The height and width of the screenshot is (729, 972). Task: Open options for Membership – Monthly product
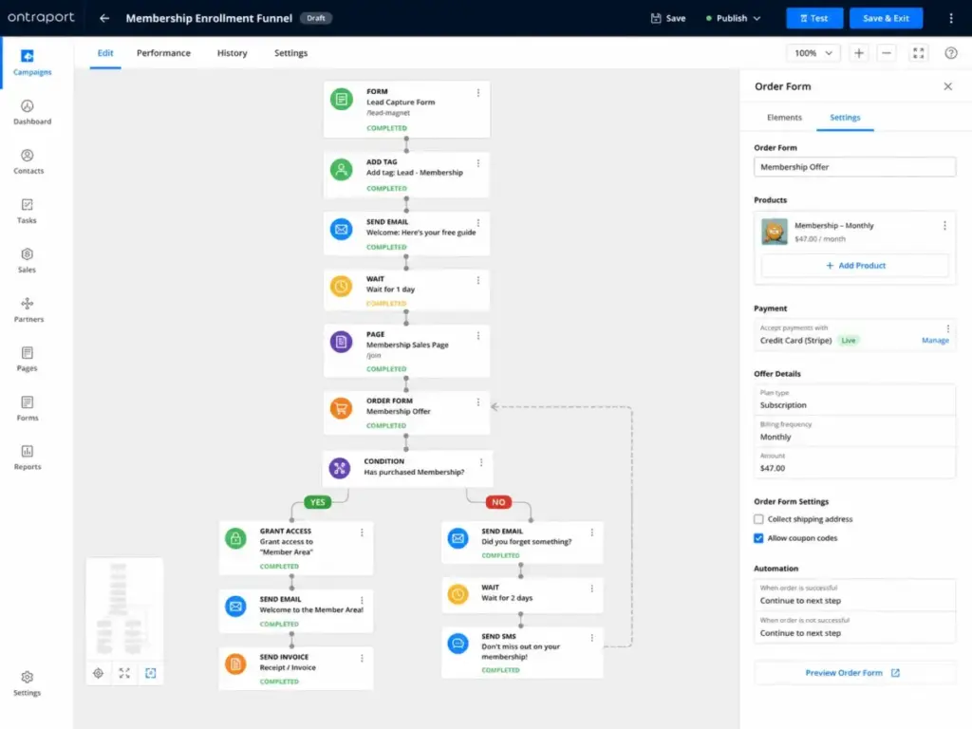[944, 226]
